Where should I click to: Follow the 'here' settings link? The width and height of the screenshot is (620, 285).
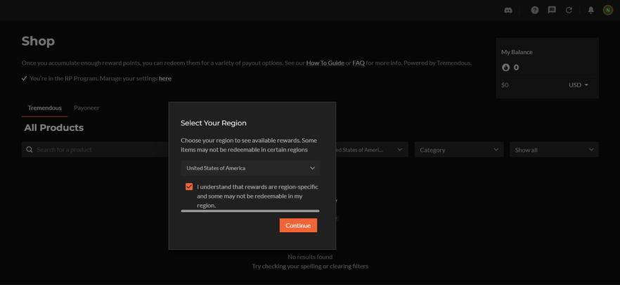point(165,78)
